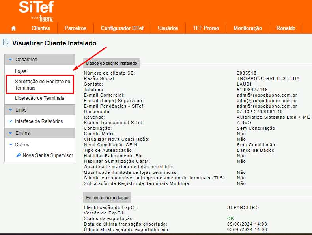Open the TEF Promo menu

pos(206,28)
